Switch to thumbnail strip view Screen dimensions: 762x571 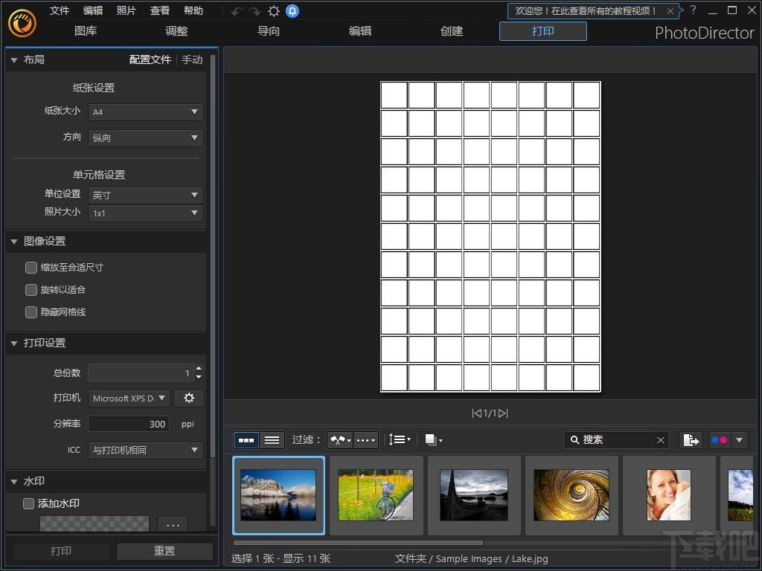pyautogui.click(x=246, y=440)
